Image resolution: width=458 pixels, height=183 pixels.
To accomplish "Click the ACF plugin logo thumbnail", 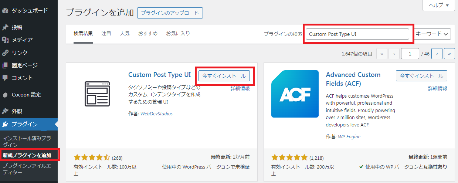I will [x=295, y=94].
